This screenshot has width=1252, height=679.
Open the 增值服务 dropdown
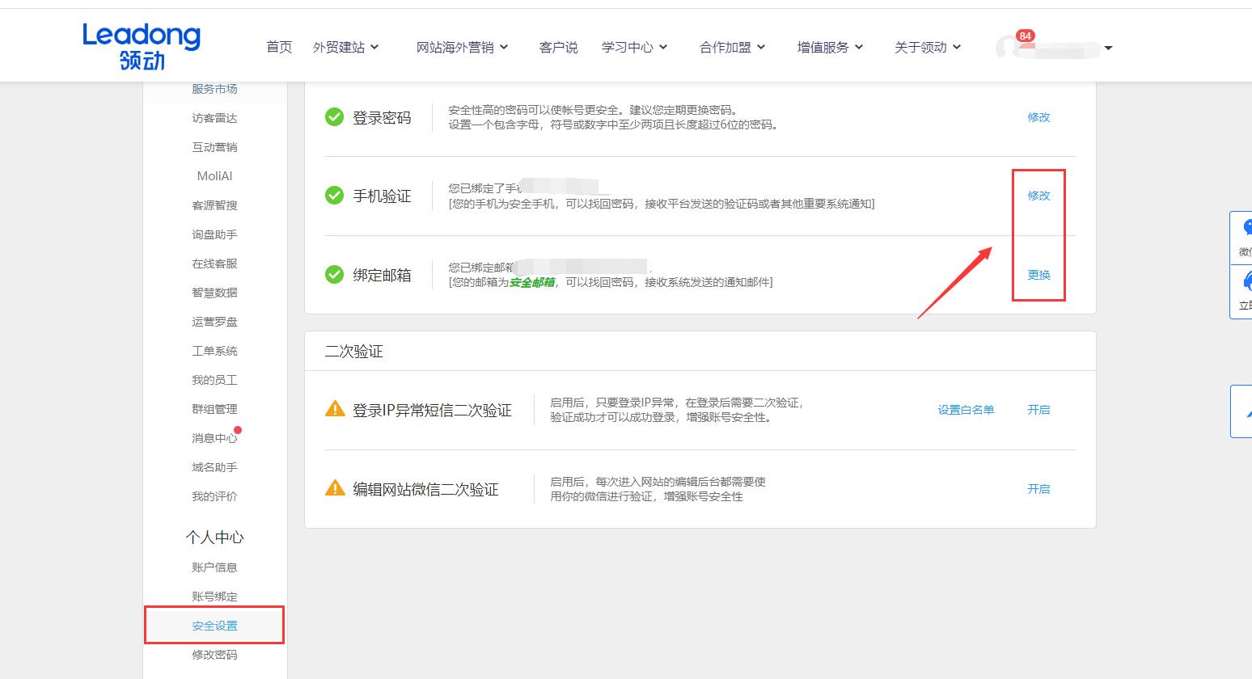(823, 46)
